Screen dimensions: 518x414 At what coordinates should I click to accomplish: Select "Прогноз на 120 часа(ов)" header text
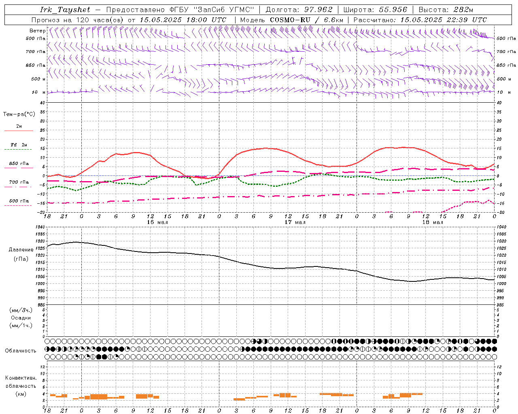[x=78, y=20]
